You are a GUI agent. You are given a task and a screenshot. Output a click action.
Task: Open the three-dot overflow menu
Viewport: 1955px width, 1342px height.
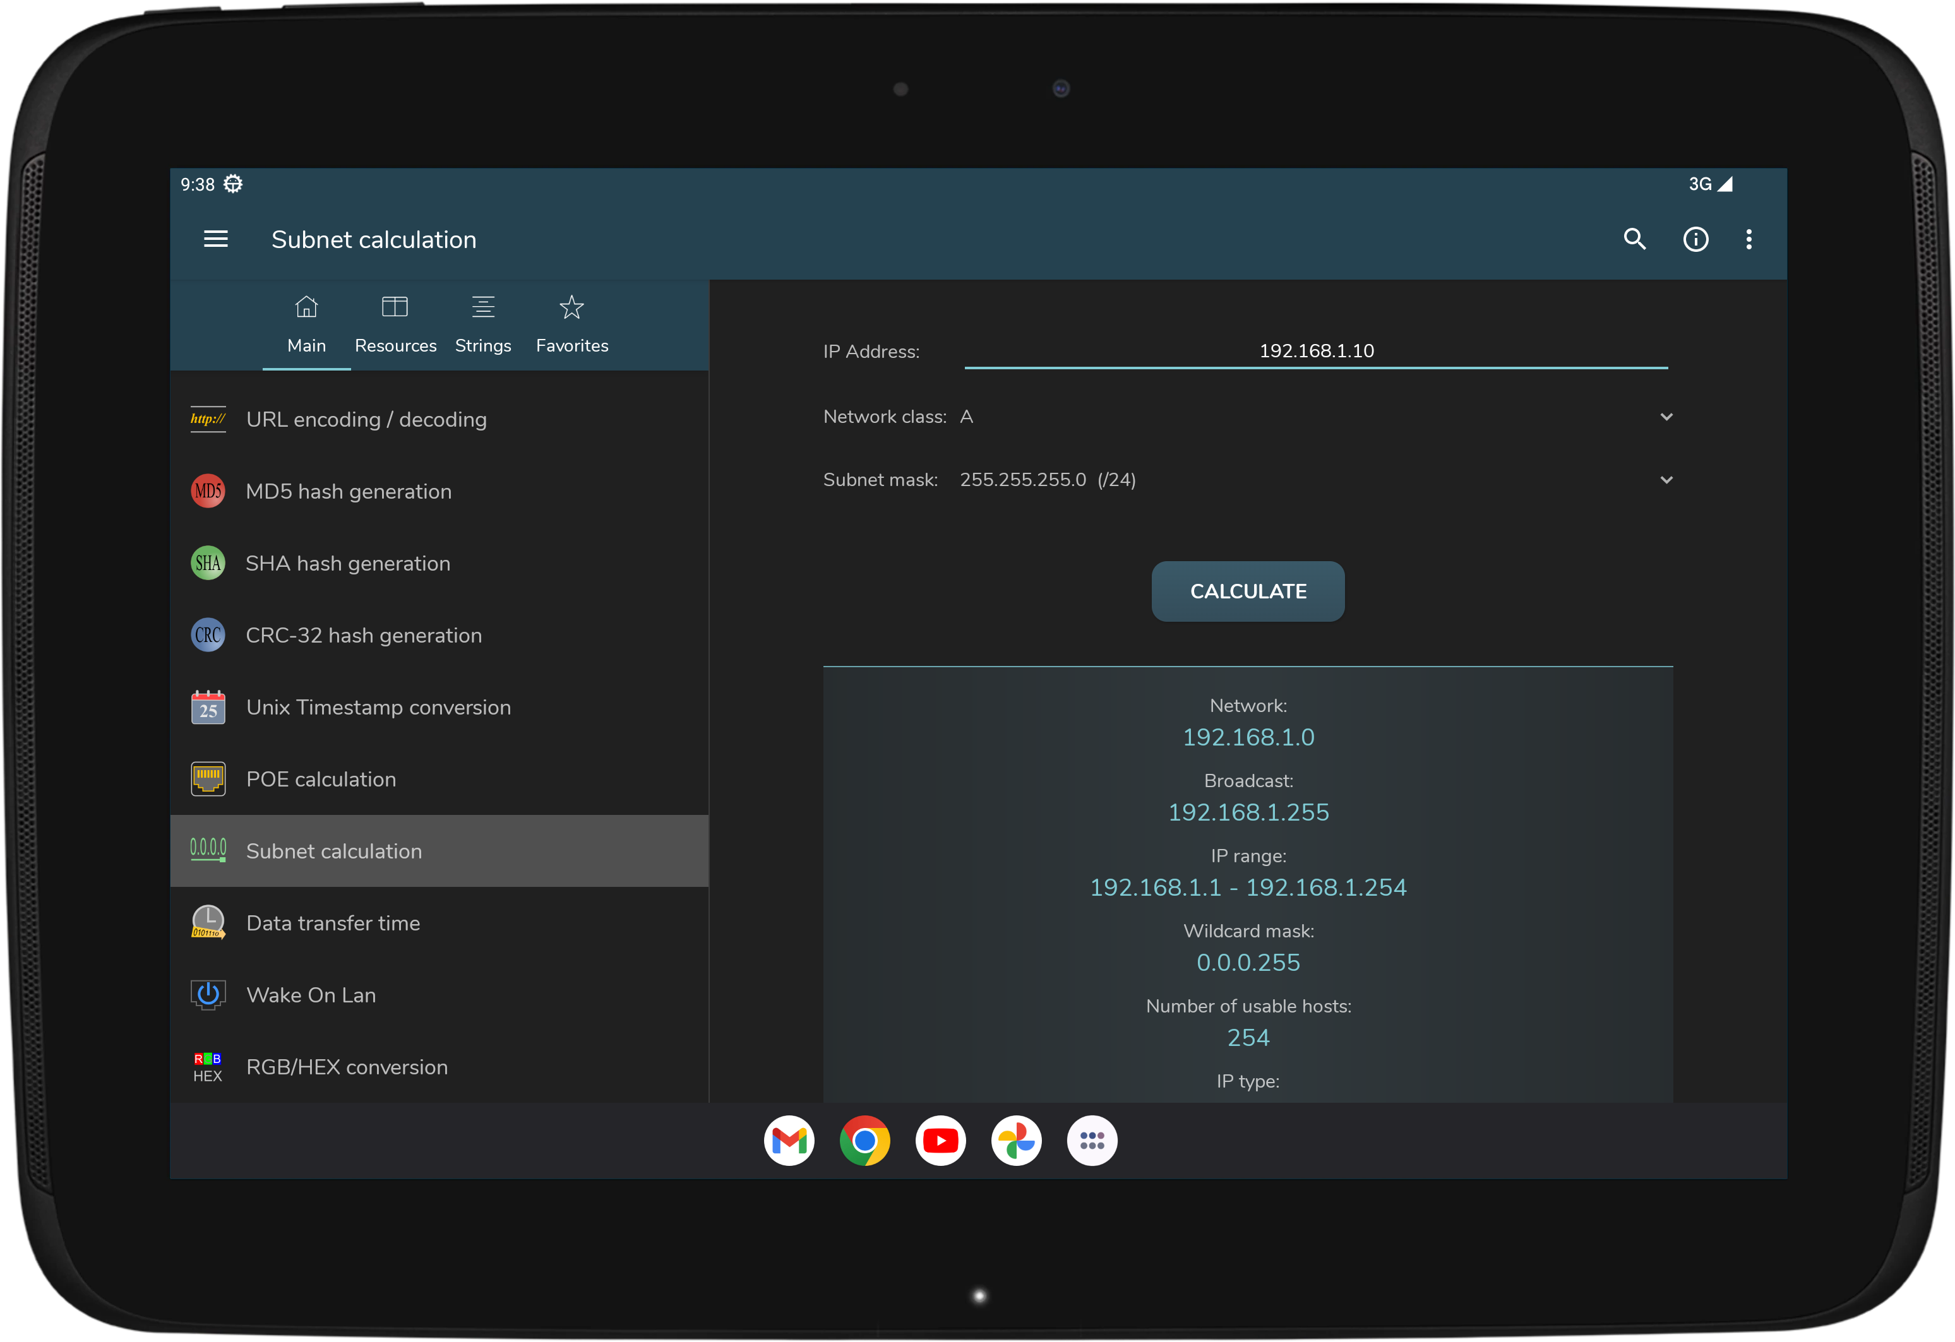(1749, 240)
